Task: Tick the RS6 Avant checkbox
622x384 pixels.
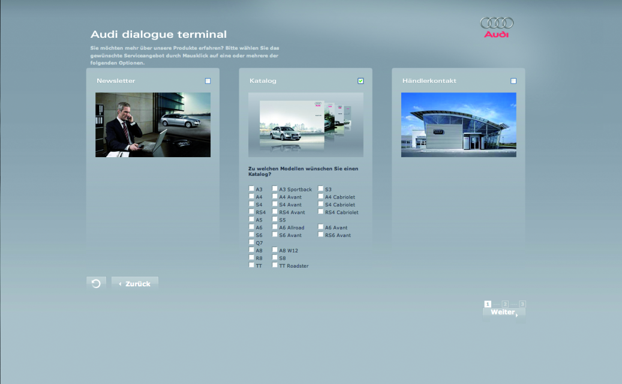Action: (x=320, y=235)
